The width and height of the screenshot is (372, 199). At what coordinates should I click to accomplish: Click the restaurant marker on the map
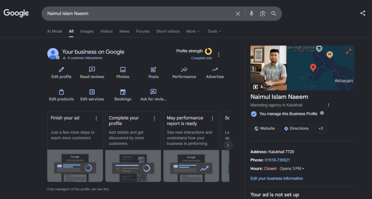329,55
